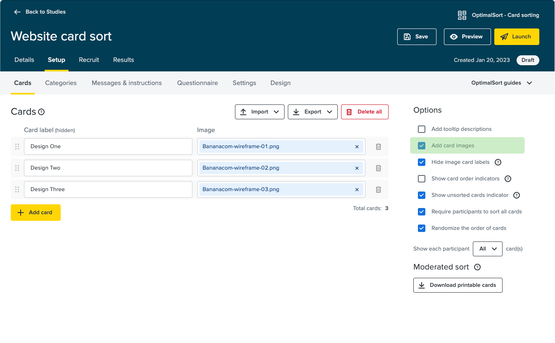Open help for Show unsorted cards indicator
555x343 pixels.
point(516,195)
